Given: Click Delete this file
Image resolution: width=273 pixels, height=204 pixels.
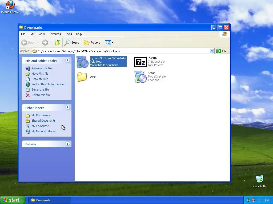Looking at the screenshot, I should 41,95.
